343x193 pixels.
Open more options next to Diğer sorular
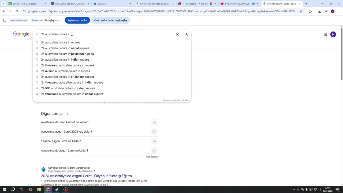68,114
